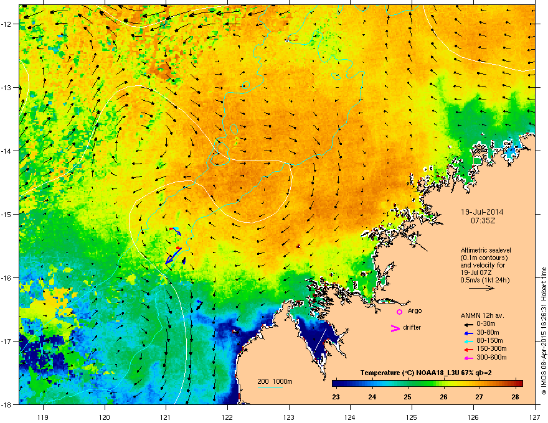
Task: Click the magenta drifter legend symbol
Action: tap(395, 328)
